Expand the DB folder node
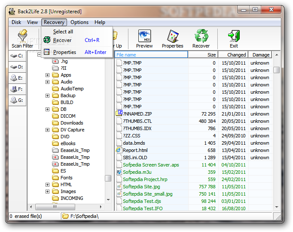This screenshot has width=293, height=232. [x=47, y=109]
